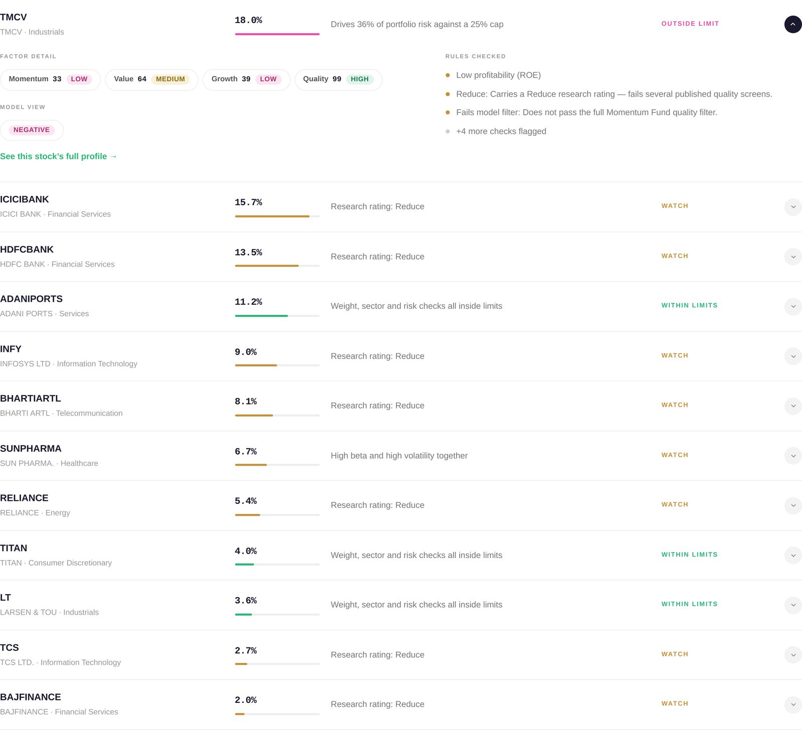Click the 13.5% weight for HDFCBANK
802x730 pixels.
point(249,252)
